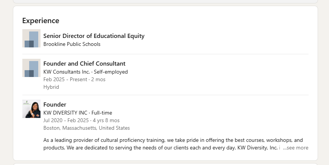
Task: Click the Boston, Massachusetts location text
Action: pos(87,128)
